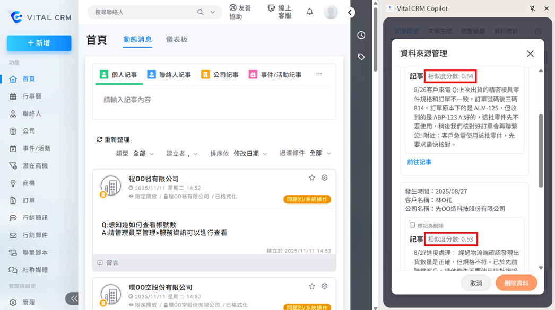Expand the 類型 全部 dropdown
The height and width of the screenshot is (310, 555).
click(x=143, y=154)
